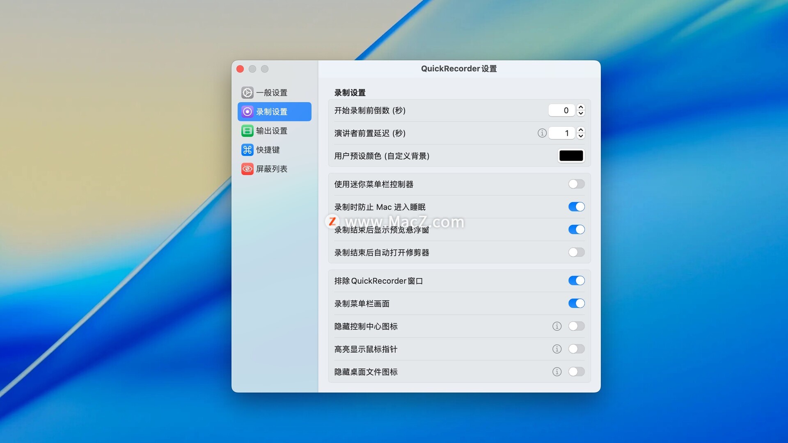Enable 使用迷你菜单栏控制器 switch
Viewport: 788px width, 443px height.
[x=576, y=184]
